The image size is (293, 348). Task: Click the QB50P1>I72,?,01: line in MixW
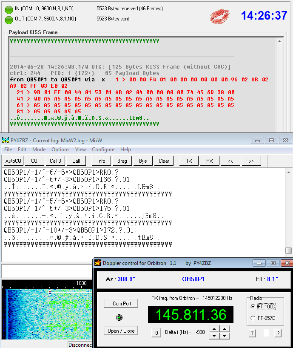click(x=71, y=230)
